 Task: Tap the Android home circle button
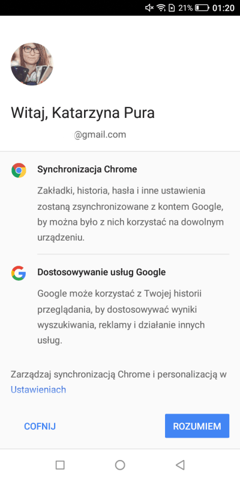(120, 465)
